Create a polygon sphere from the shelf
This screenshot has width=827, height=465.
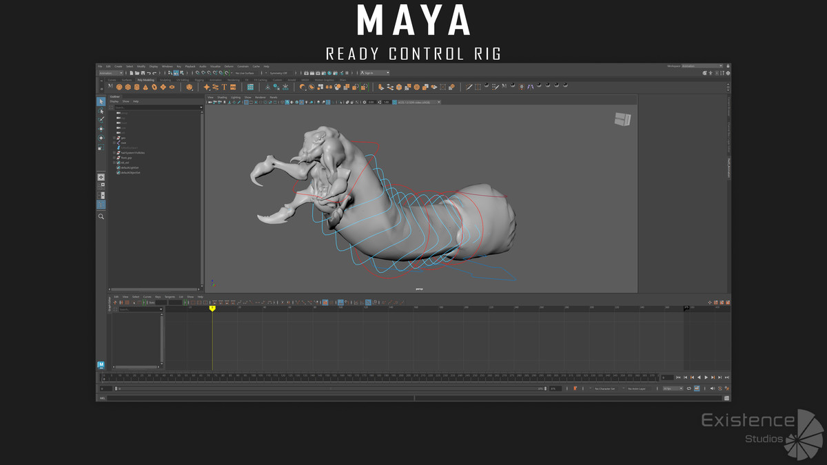click(119, 87)
